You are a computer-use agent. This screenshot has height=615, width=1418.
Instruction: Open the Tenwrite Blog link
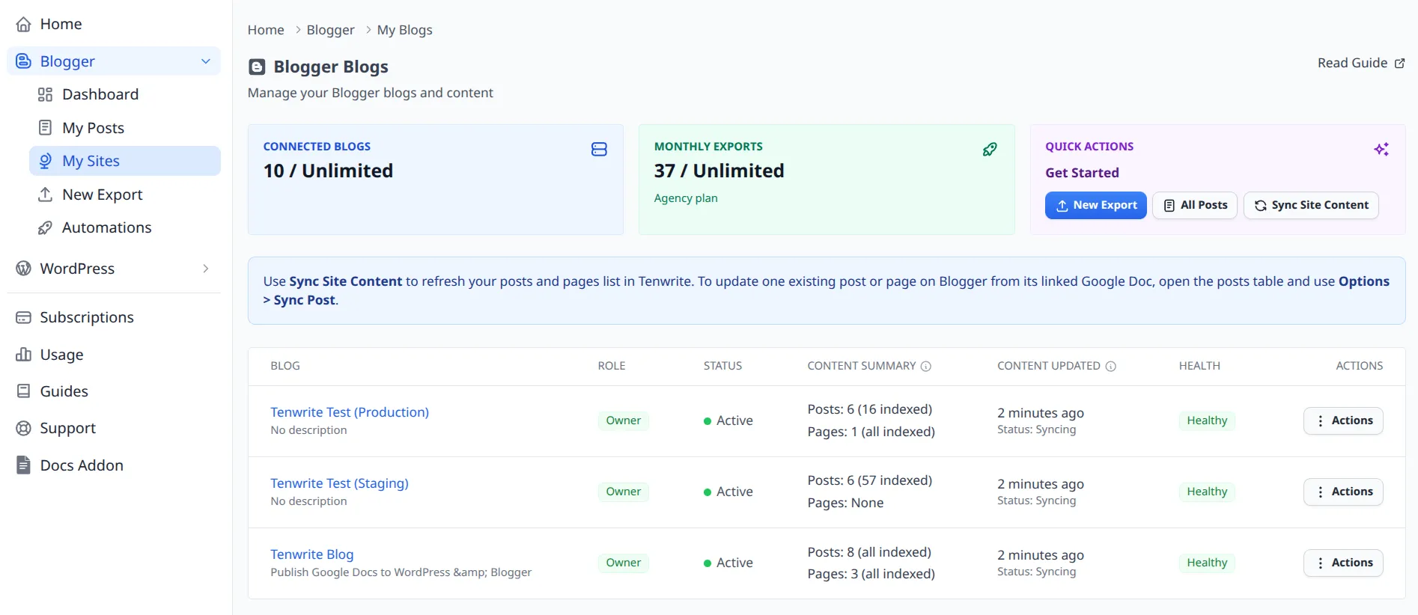click(312, 554)
